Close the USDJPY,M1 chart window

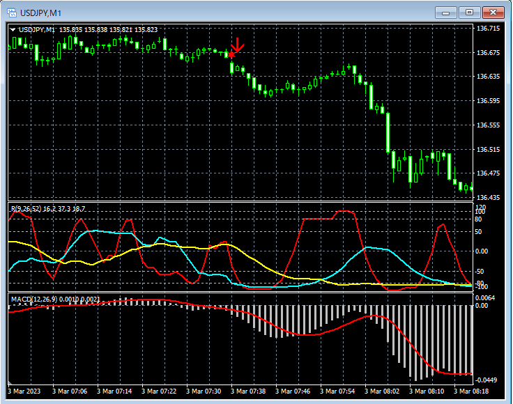[x=493, y=13]
